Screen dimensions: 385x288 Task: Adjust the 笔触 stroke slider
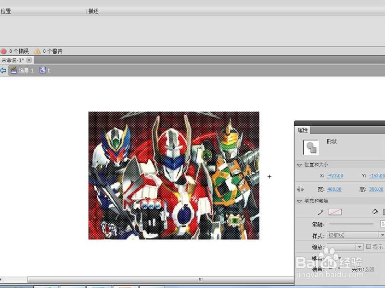[x=351, y=224]
